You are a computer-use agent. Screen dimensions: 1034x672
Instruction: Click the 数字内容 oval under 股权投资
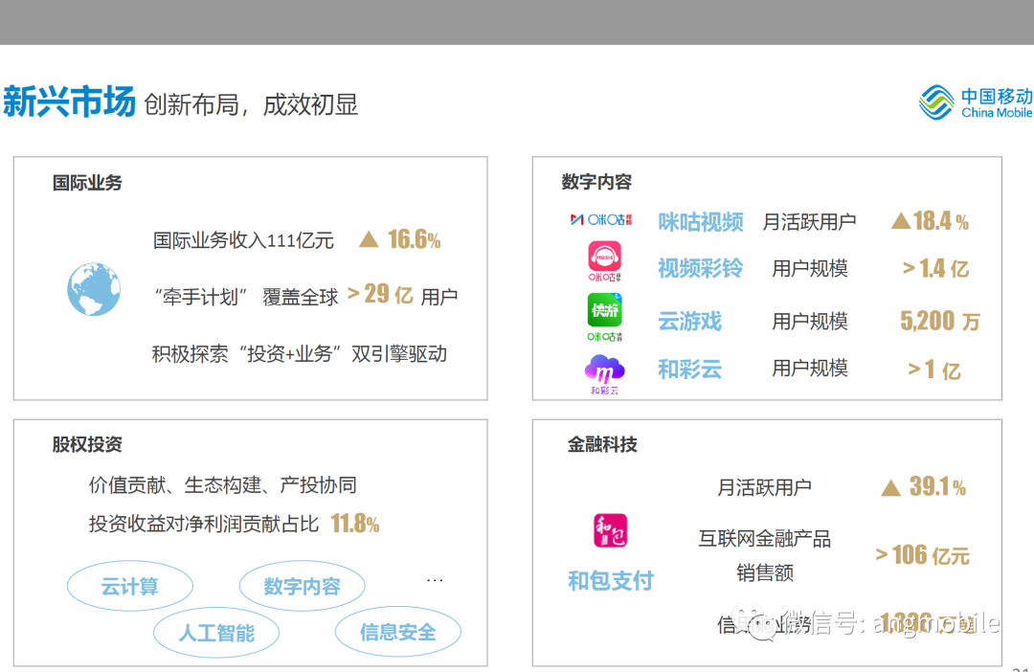[x=302, y=586]
